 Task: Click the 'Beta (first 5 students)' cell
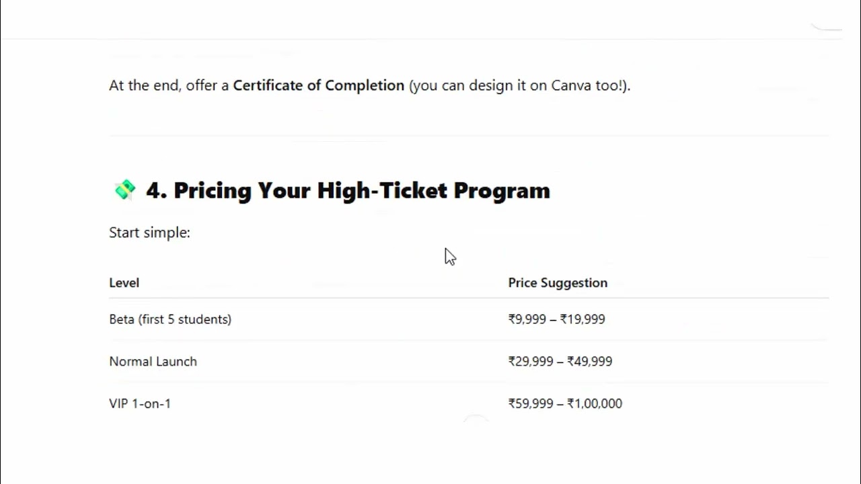(170, 319)
